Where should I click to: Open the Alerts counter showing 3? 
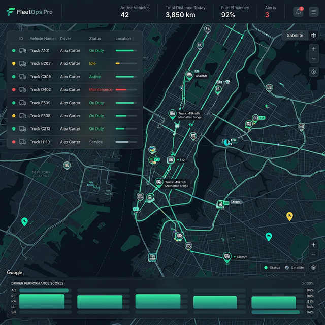[x=270, y=12]
